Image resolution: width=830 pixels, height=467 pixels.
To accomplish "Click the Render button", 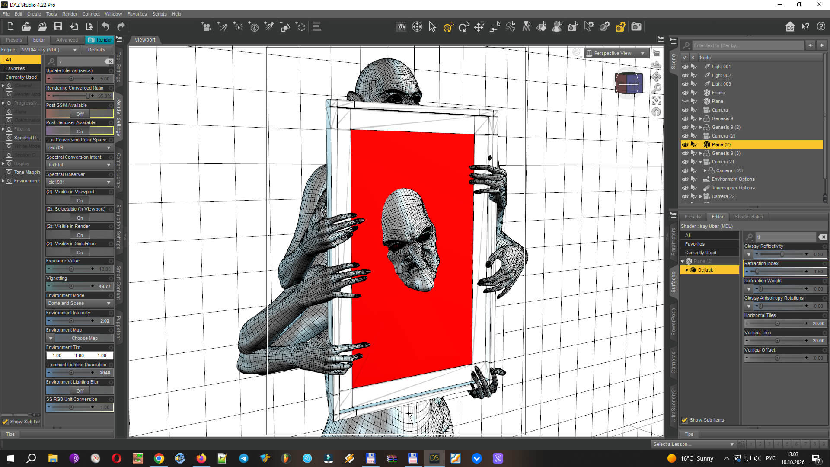I will pyautogui.click(x=100, y=40).
